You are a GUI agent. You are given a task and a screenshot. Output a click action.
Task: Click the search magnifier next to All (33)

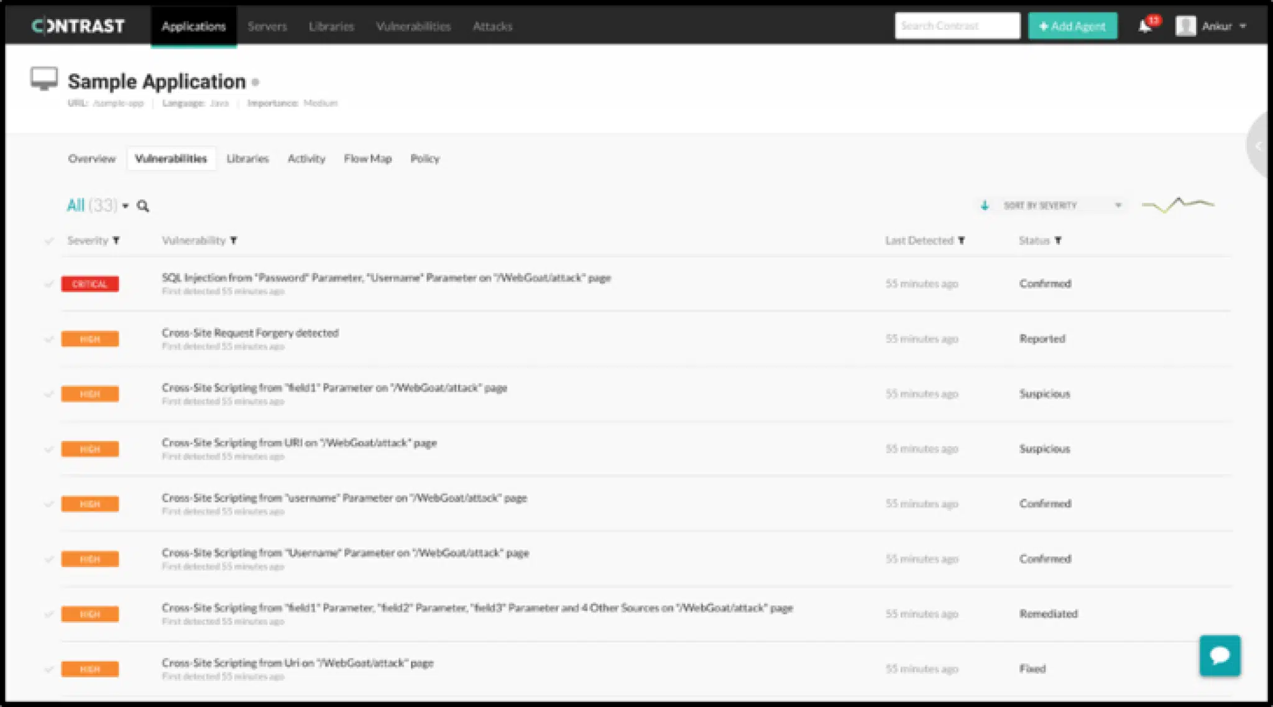(x=142, y=206)
